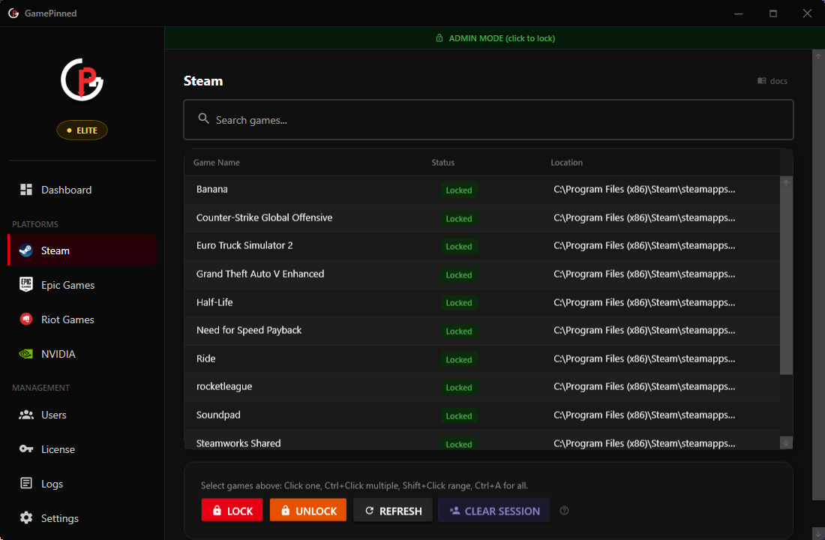Select Grand Theft Auto V Enhanced row
825x540 pixels.
482,274
